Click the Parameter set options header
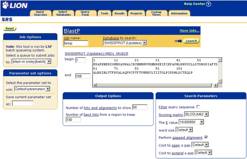 [30, 73]
